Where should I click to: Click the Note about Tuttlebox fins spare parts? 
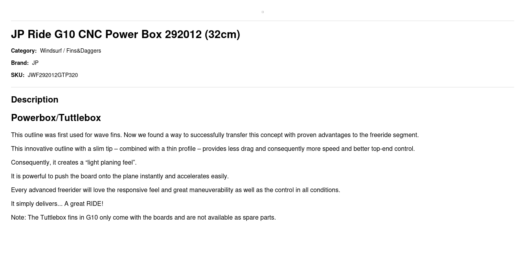tap(143, 218)
